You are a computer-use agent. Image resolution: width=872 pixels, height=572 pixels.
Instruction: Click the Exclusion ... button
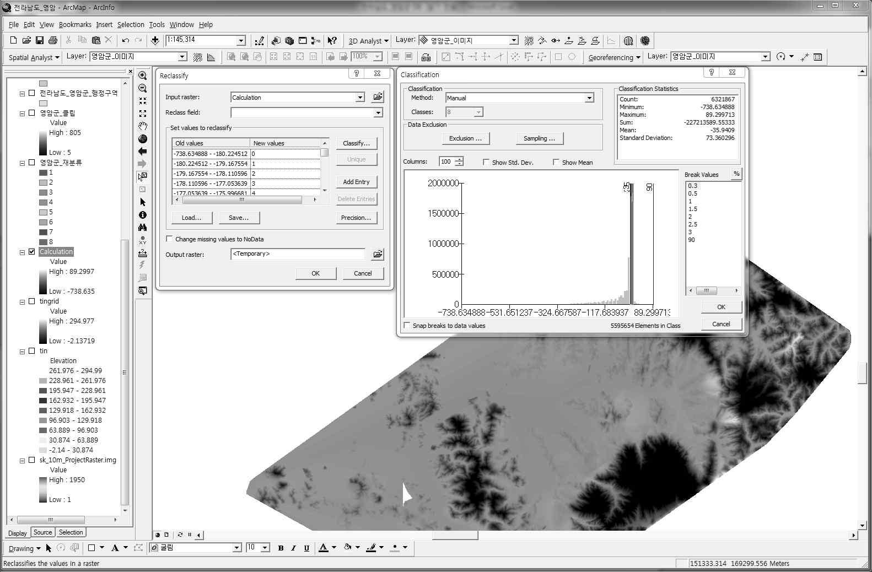pos(466,138)
